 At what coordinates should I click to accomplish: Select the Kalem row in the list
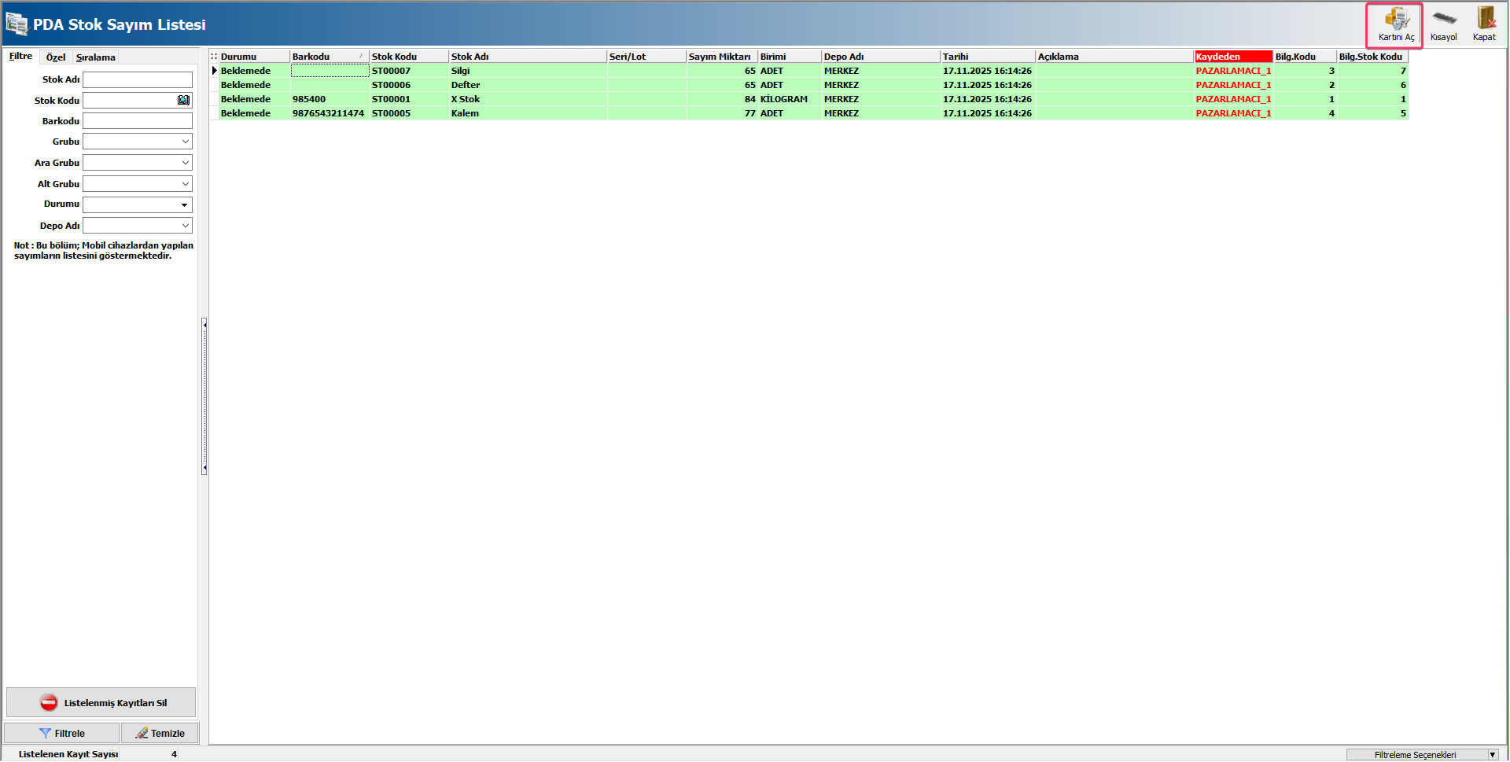click(465, 113)
